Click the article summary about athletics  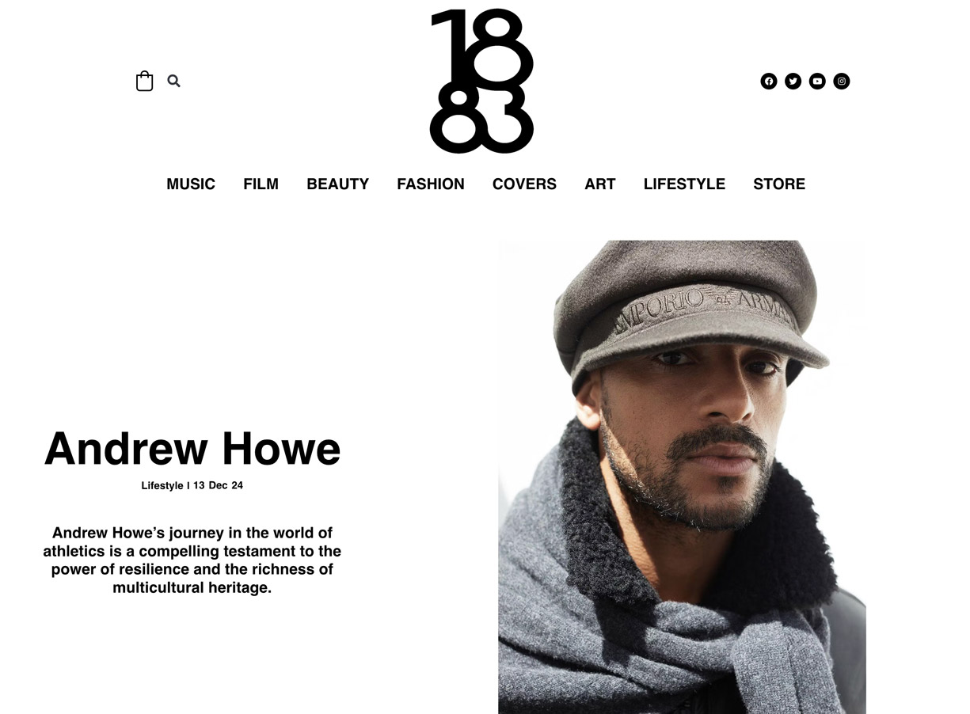[x=192, y=560]
